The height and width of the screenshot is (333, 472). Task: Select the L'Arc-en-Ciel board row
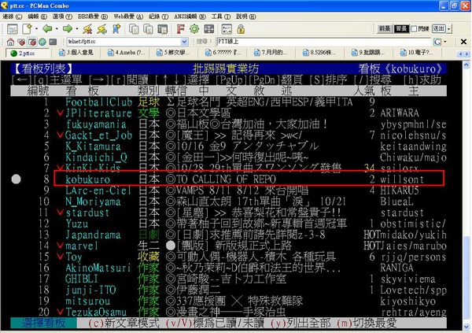229,191
